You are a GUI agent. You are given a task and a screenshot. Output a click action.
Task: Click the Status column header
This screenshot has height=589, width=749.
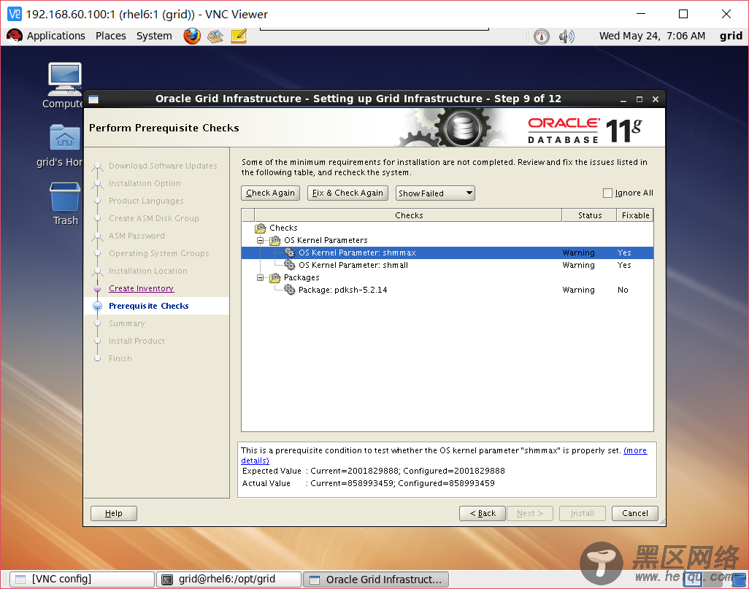coord(589,215)
